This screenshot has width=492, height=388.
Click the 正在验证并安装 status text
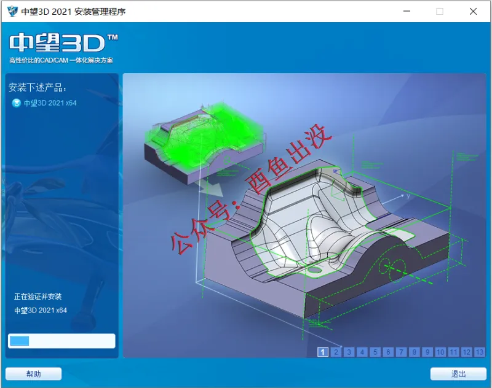tap(38, 297)
